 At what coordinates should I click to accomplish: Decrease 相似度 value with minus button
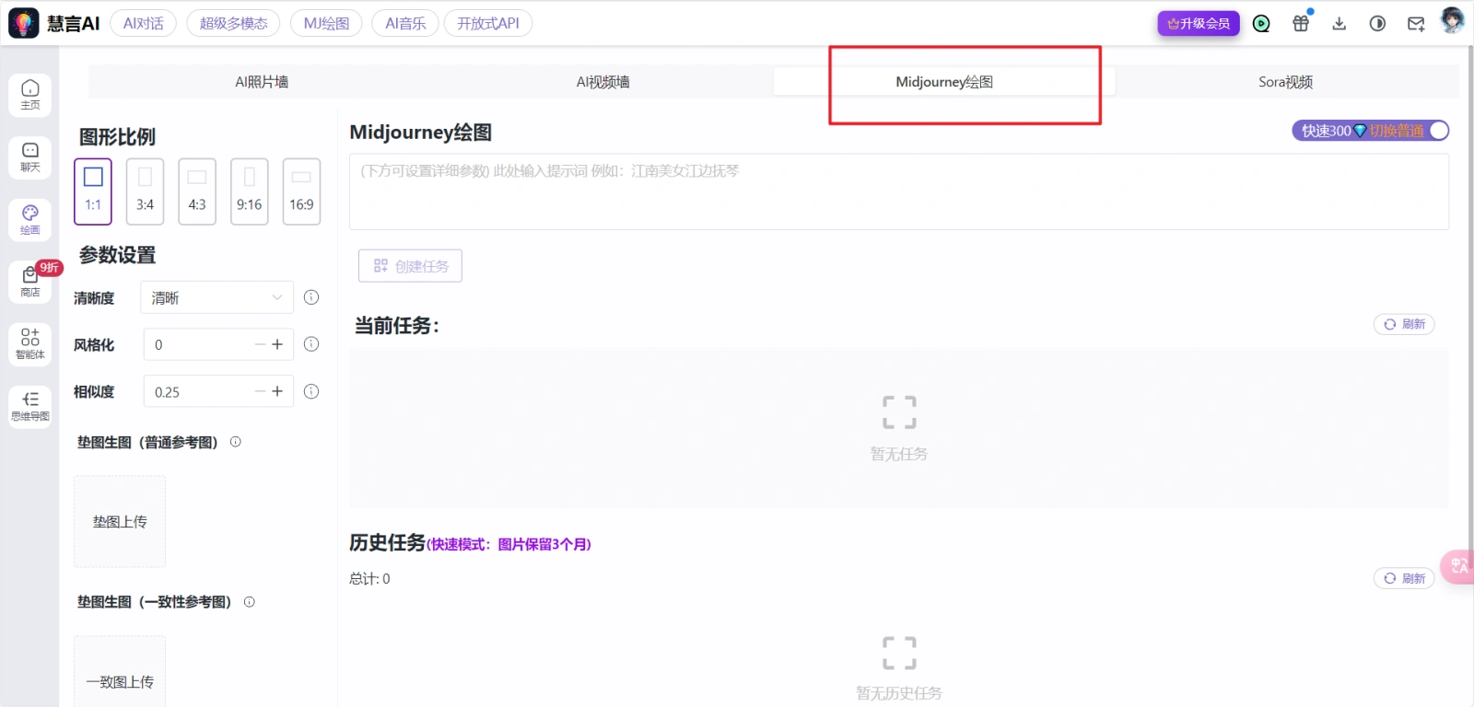click(260, 391)
